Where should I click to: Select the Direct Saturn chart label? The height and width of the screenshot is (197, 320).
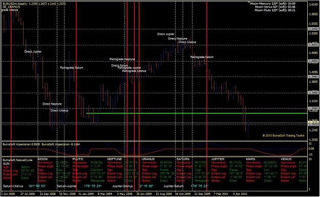(120, 66)
